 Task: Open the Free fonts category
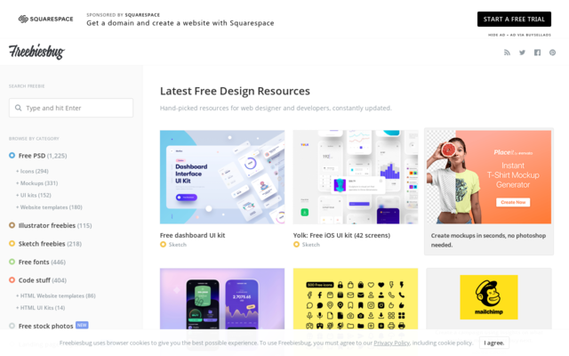[42, 262]
